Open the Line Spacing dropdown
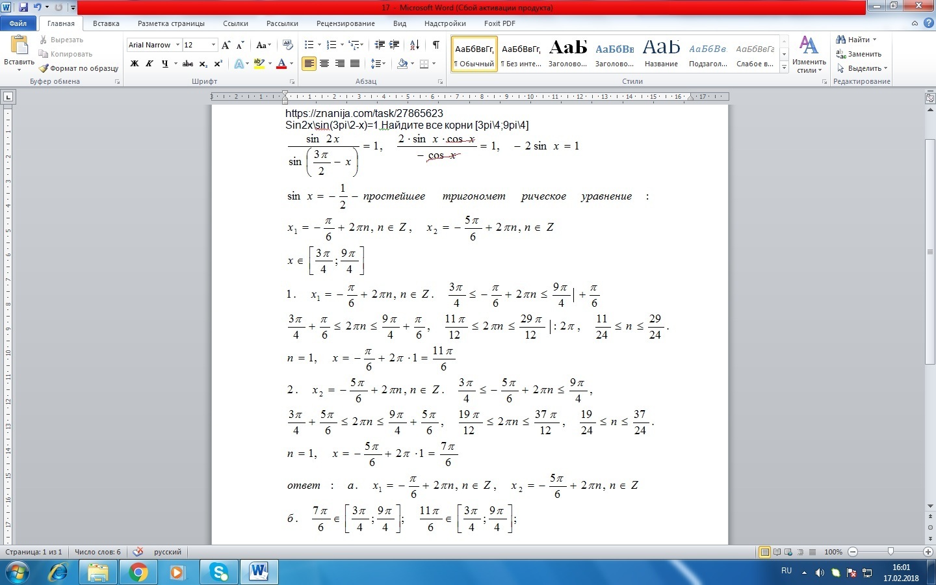 point(378,64)
